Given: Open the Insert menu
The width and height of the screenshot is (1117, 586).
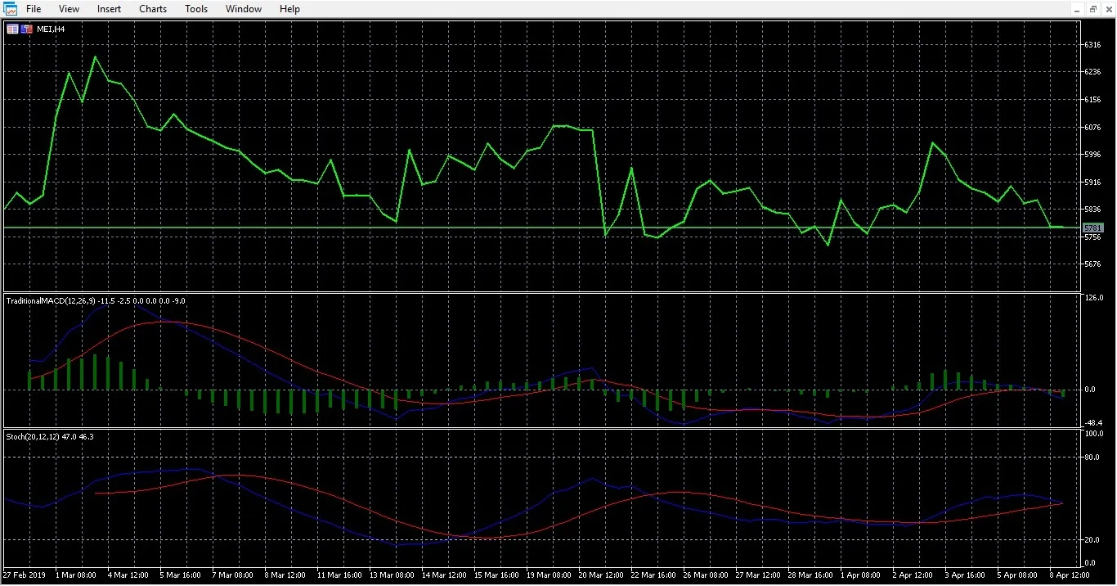Looking at the screenshot, I should [x=109, y=9].
